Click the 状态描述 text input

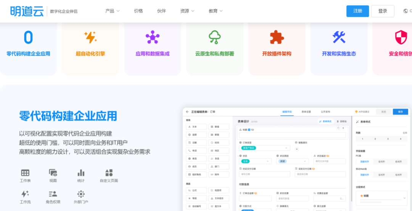(330, 161)
